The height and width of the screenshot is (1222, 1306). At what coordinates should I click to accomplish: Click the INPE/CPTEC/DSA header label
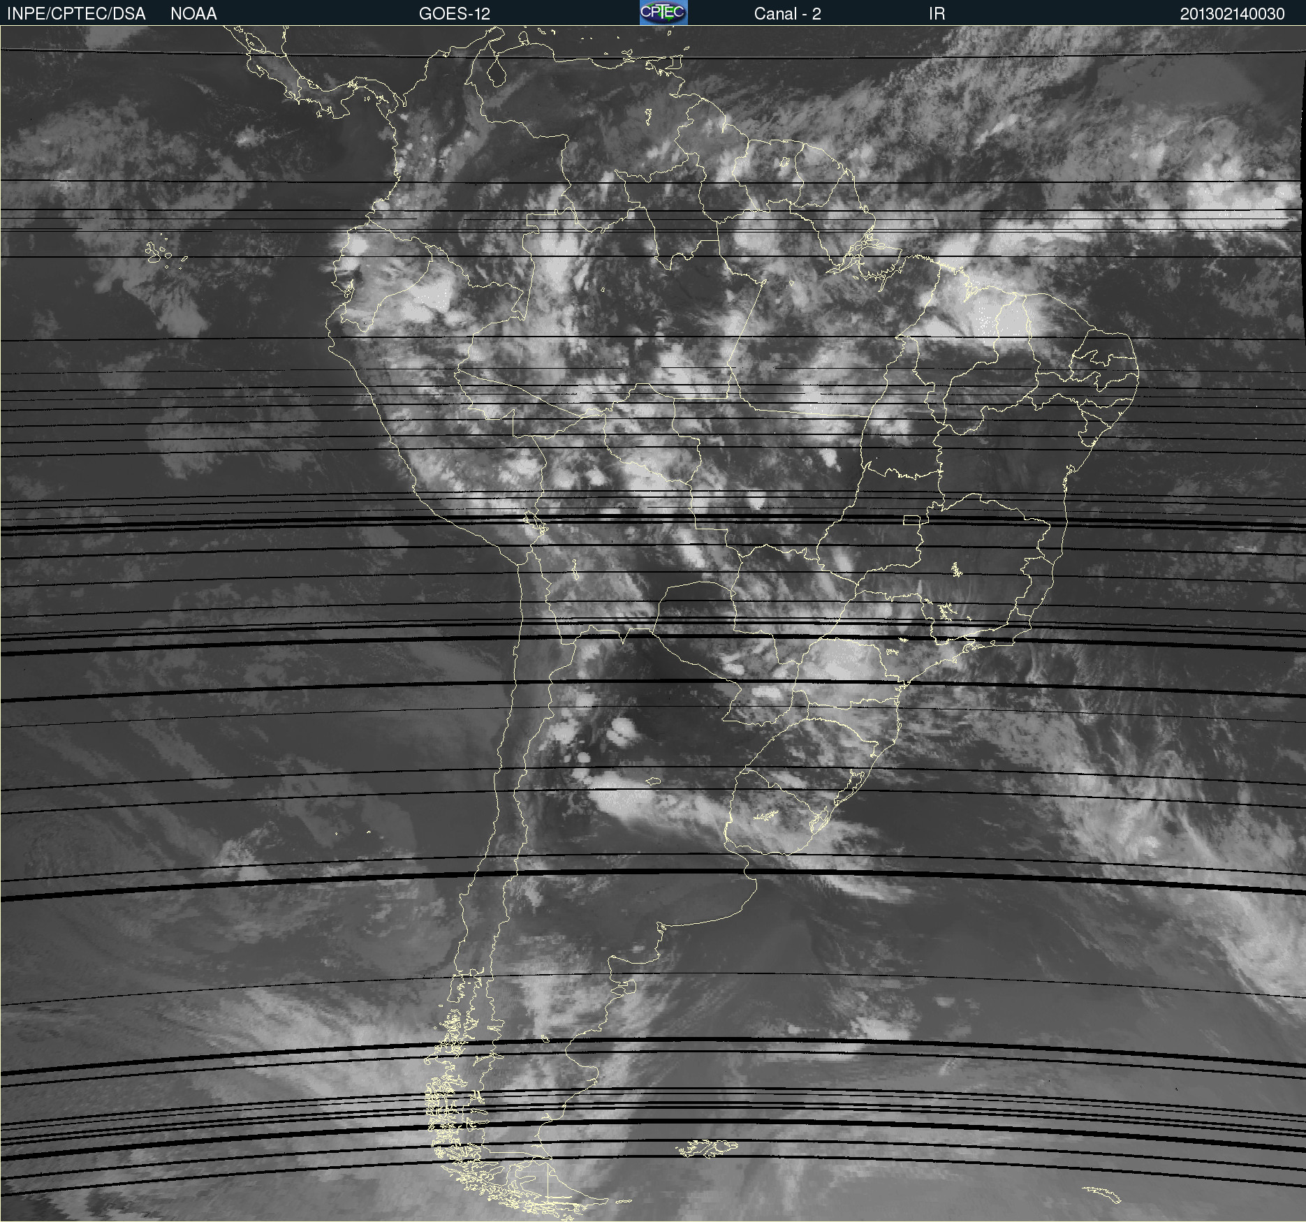[76, 14]
